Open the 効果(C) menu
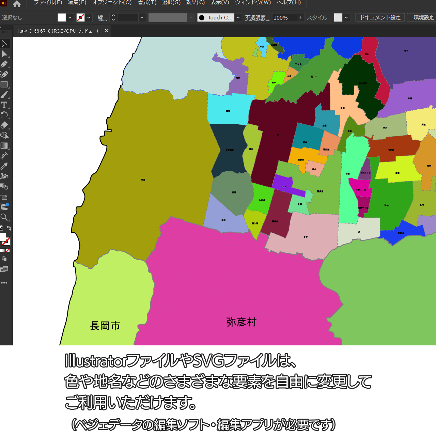The height and width of the screenshot is (436, 436). [x=196, y=3]
